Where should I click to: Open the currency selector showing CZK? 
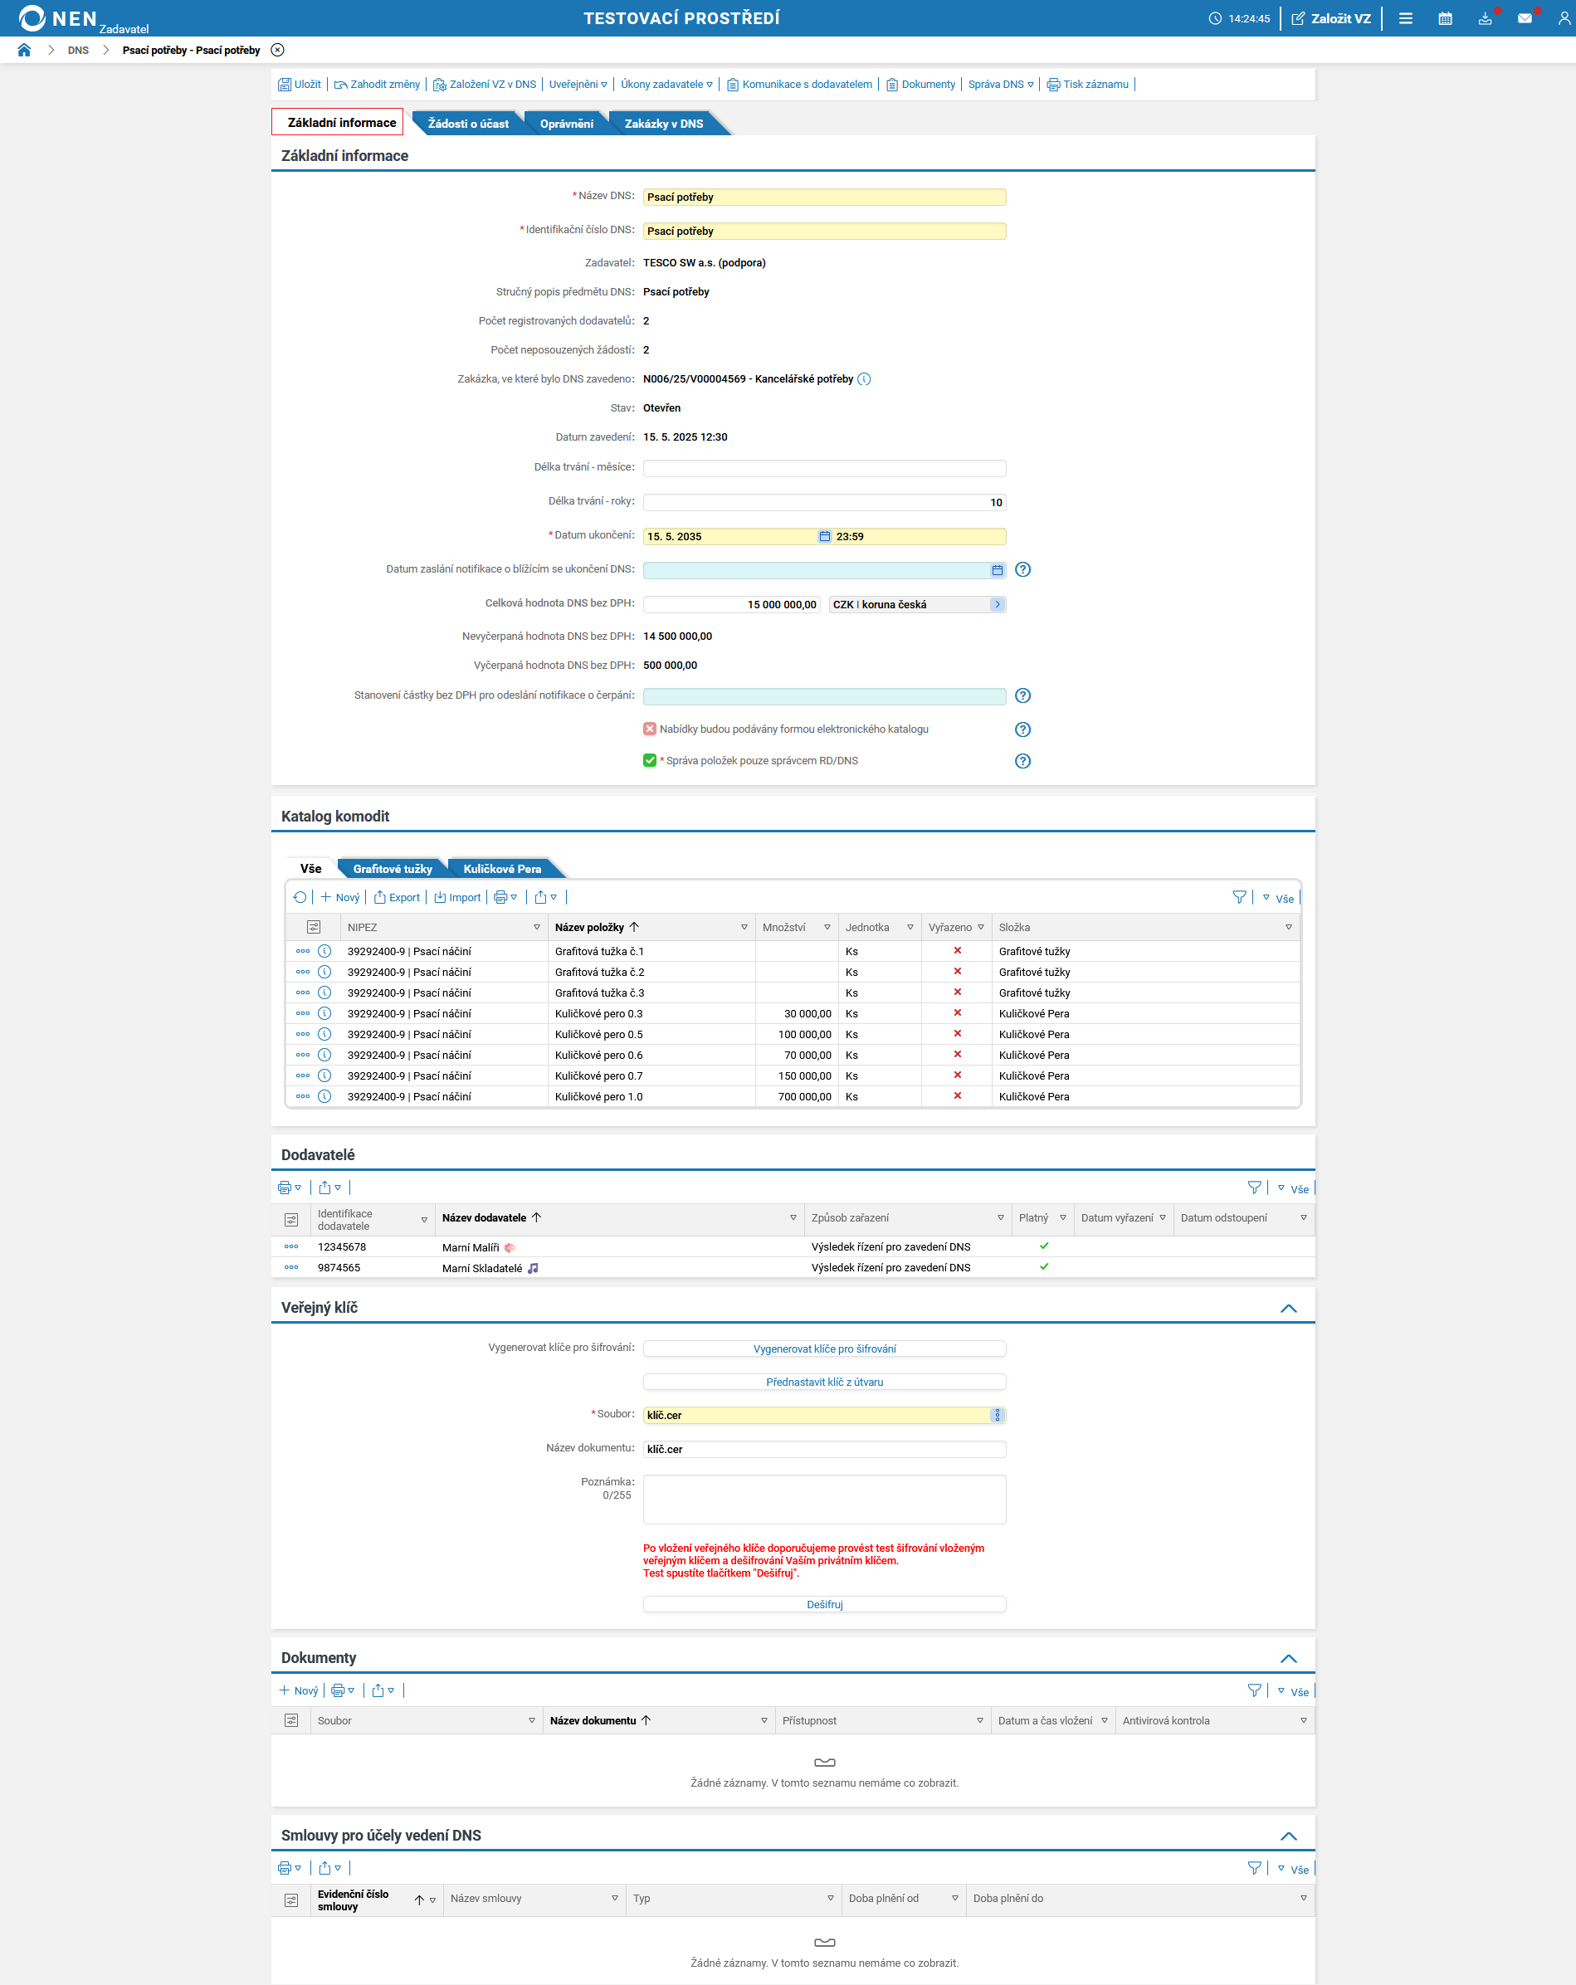coord(998,604)
